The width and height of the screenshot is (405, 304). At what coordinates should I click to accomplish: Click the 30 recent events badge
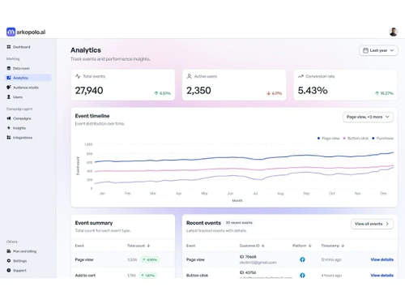[x=239, y=223]
